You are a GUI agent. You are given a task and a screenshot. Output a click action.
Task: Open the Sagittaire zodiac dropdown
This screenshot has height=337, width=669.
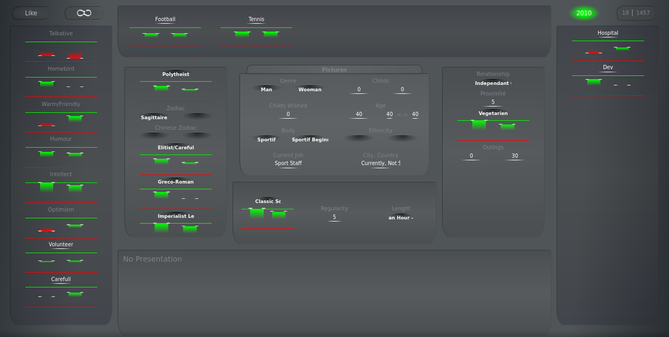click(154, 117)
